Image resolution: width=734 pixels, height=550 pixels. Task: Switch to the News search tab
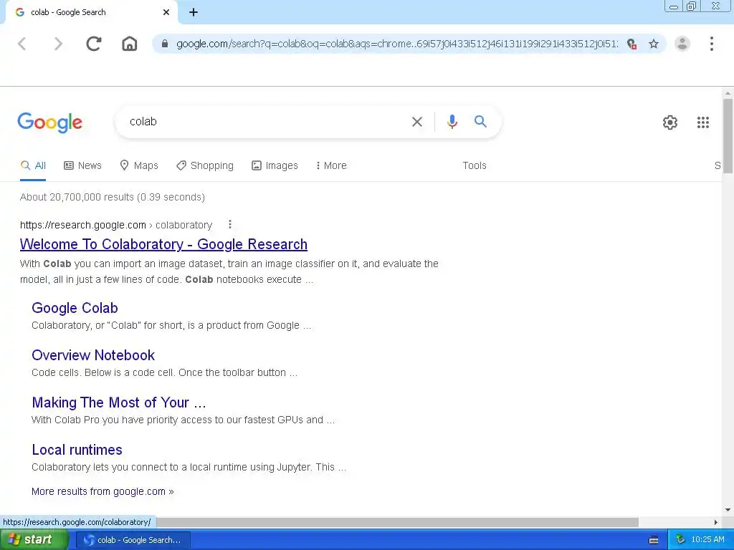[x=83, y=165]
